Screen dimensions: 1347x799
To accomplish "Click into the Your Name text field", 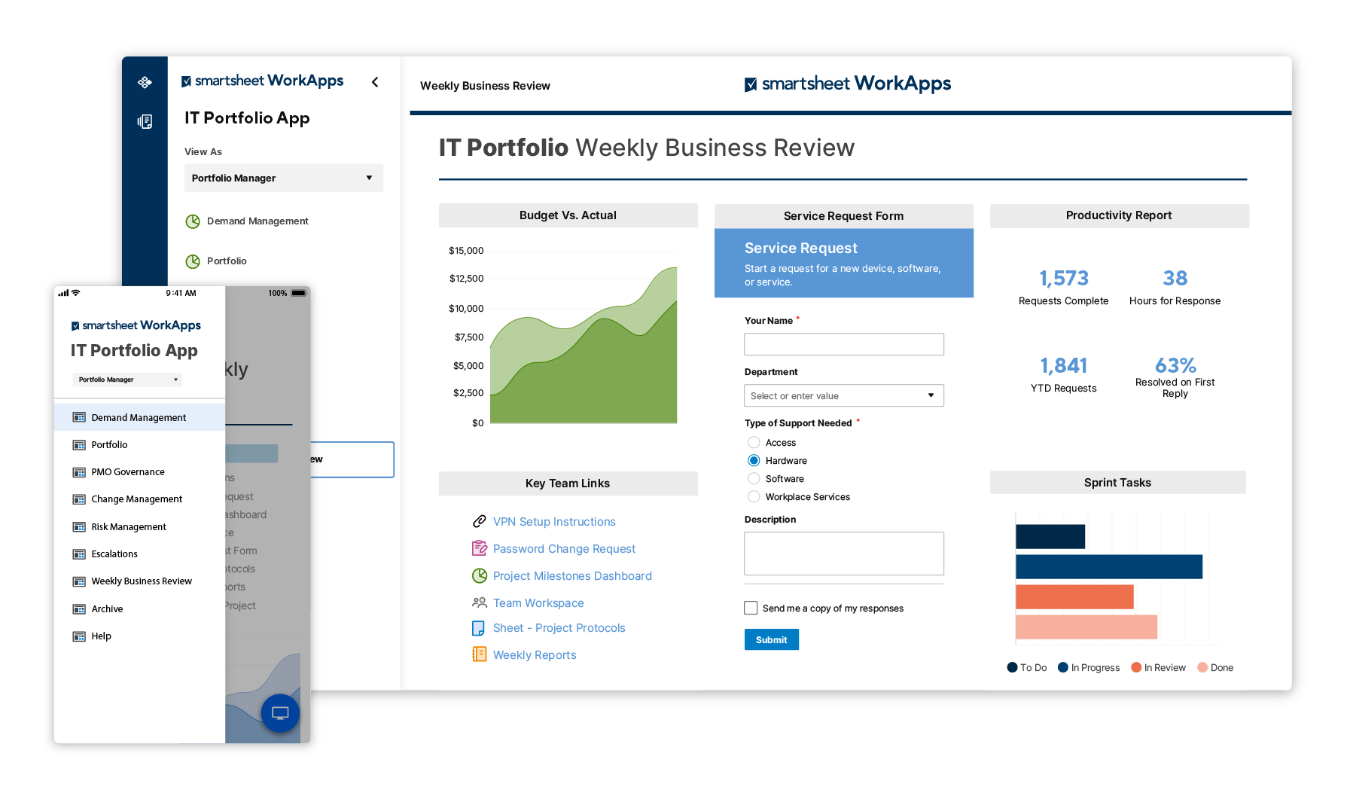I will pos(843,344).
